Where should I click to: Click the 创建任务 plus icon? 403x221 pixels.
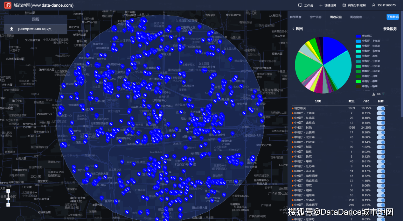click(x=321, y=5)
